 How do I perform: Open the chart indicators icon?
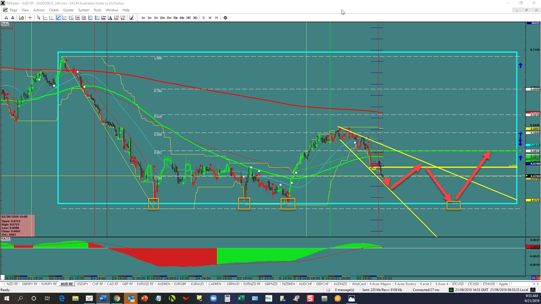[x=21, y=18]
